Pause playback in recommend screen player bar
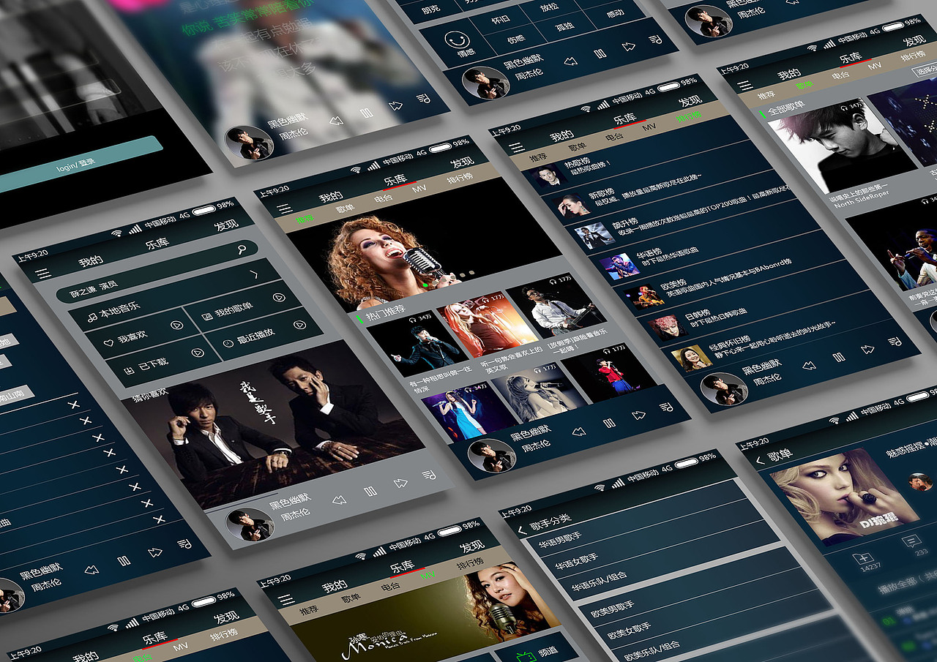The image size is (937, 662). point(609,423)
